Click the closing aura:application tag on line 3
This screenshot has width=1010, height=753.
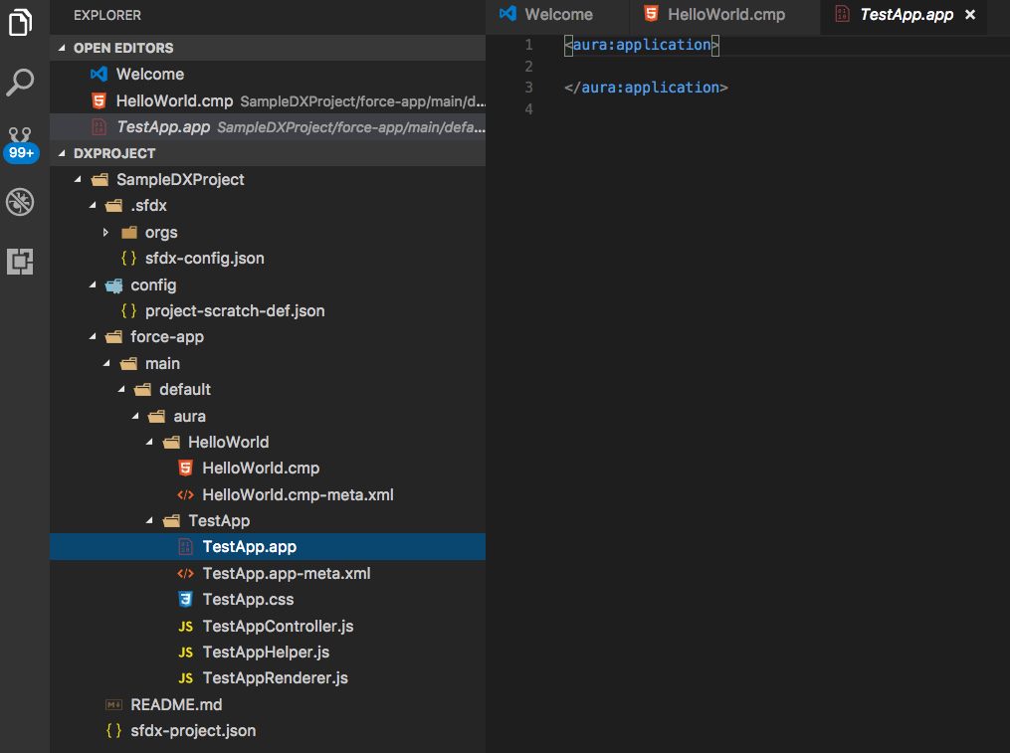click(646, 88)
